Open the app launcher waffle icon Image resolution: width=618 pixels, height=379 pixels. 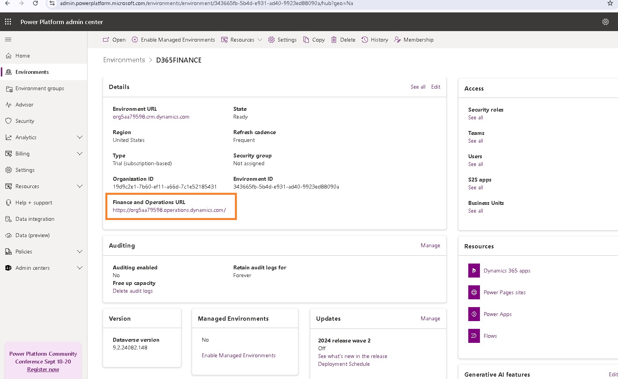[x=8, y=22]
